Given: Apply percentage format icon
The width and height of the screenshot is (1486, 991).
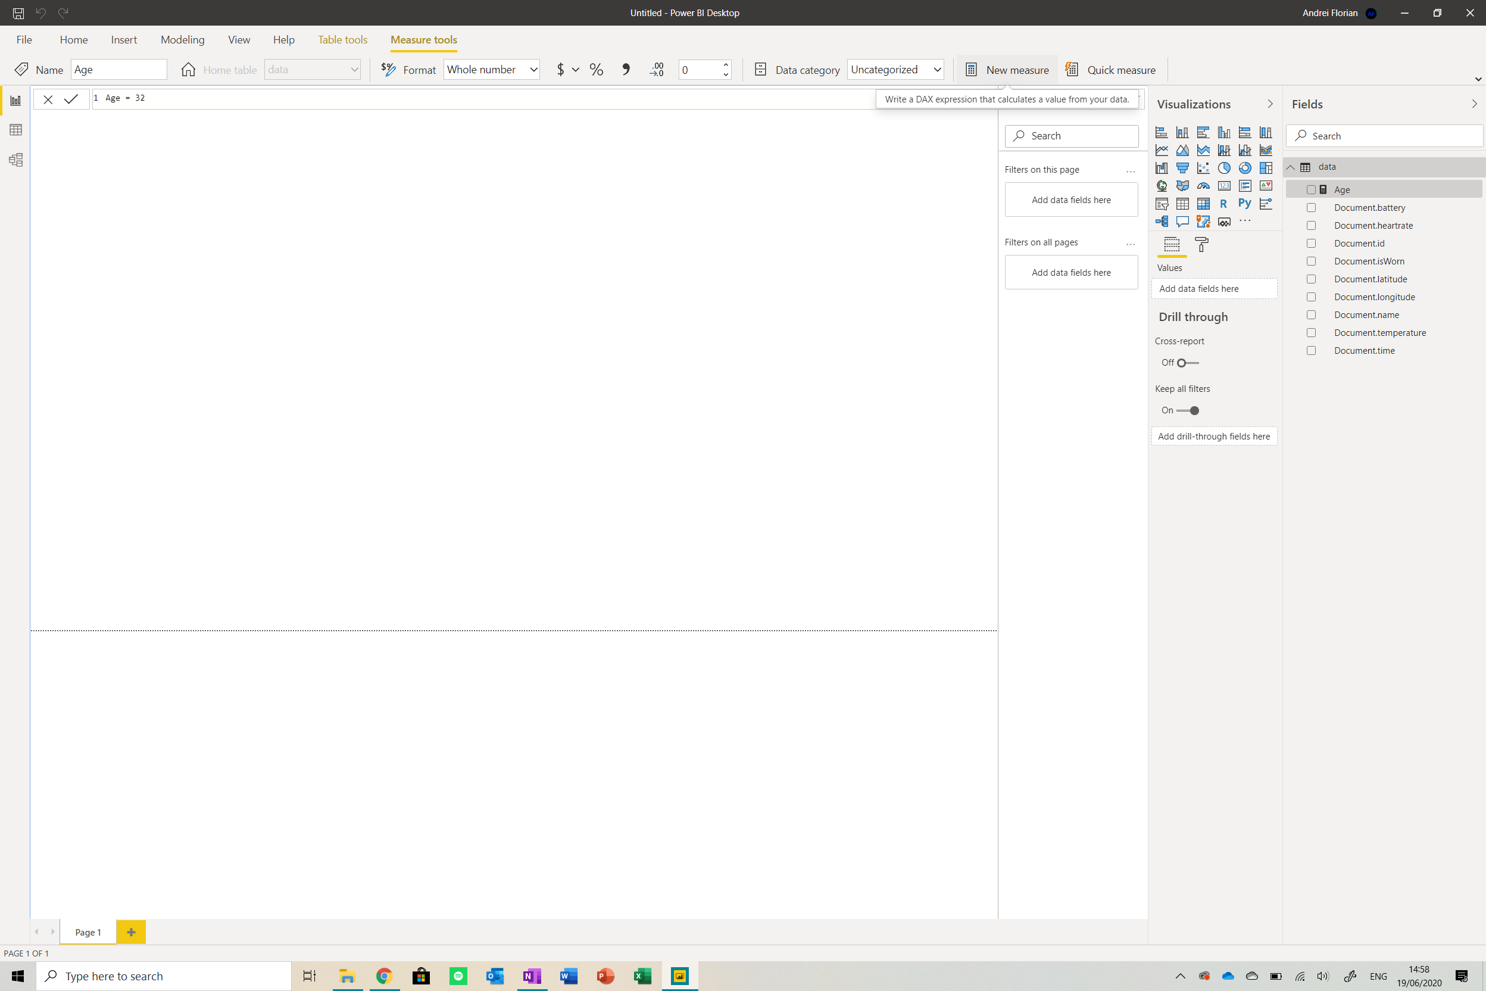Looking at the screenshot, I should pyautogui.click(x=596, y=70).
